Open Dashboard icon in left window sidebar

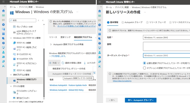pos(3,15)
